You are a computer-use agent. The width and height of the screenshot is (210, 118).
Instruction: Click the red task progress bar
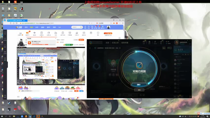[x=43, y=44]
